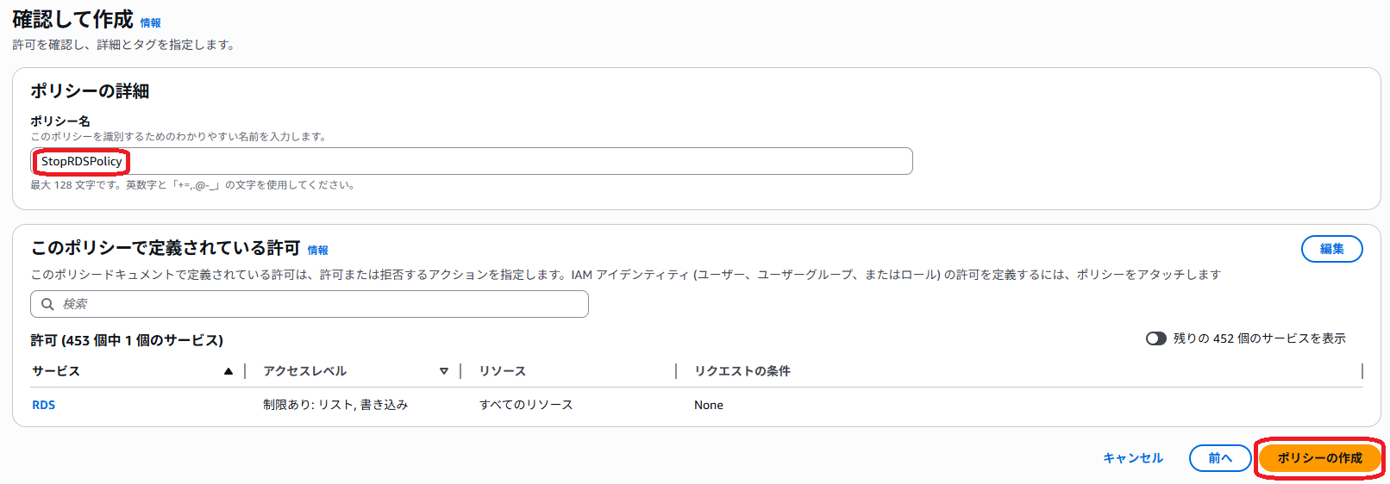Sort by サービス column ascending arrow
Viewport: 1390px width, 484px height.
229,371
